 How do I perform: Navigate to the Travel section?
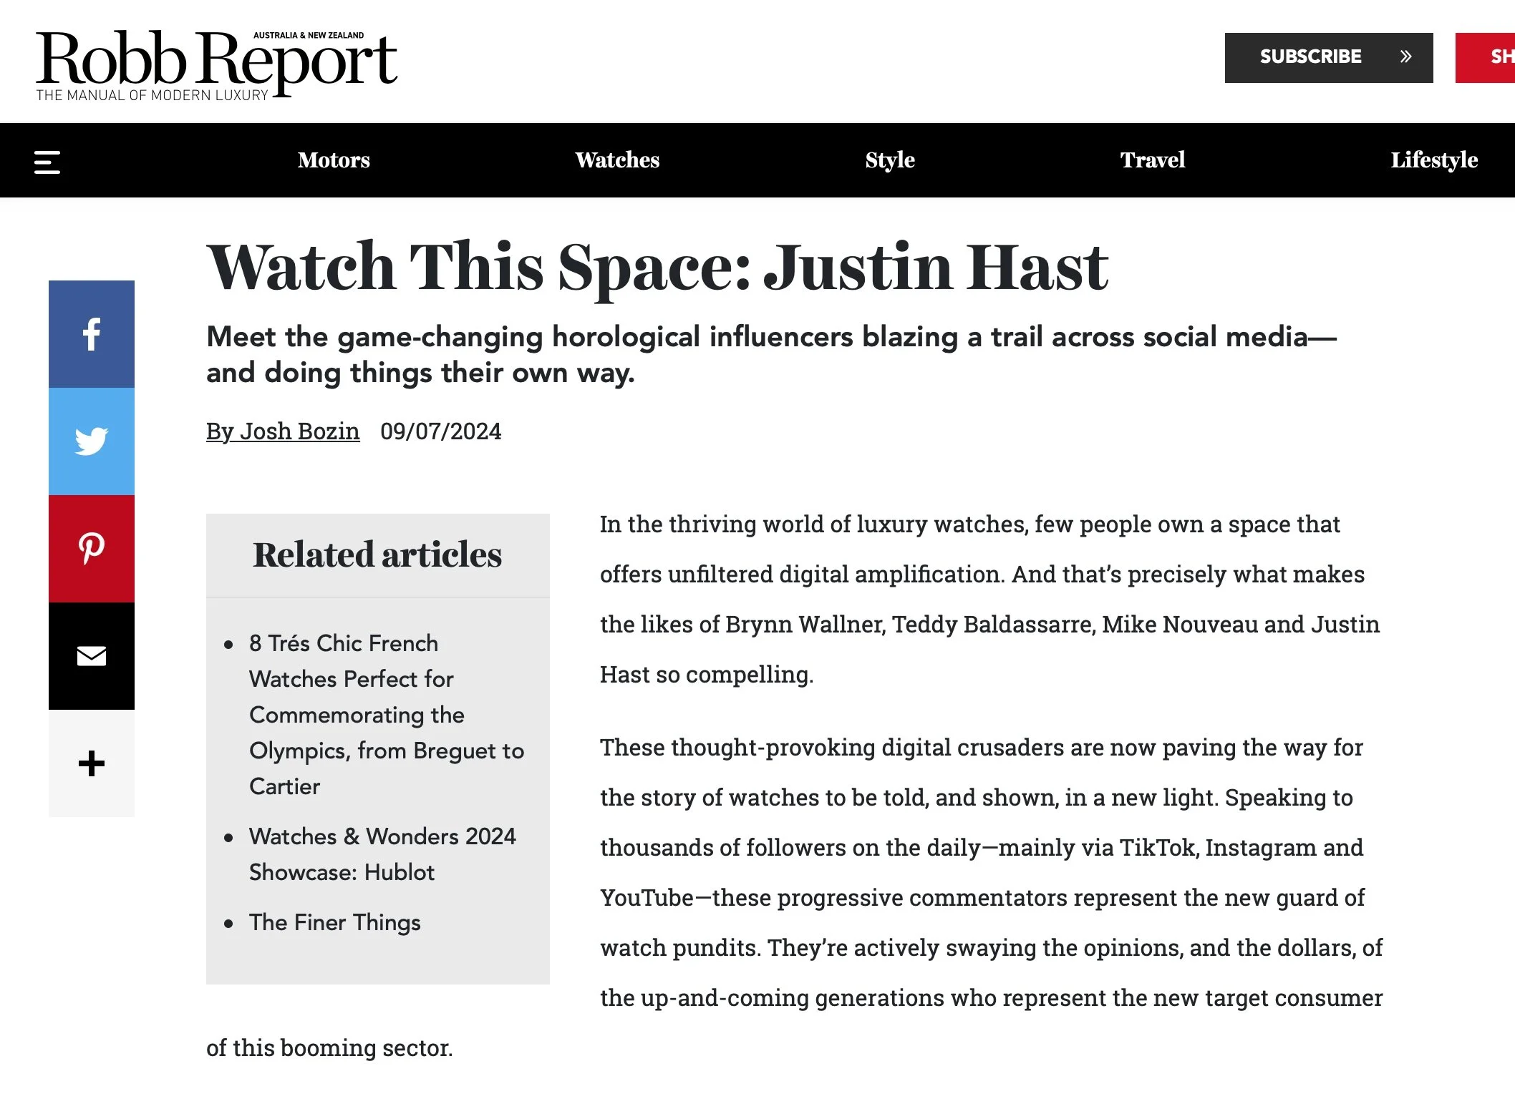(x=1152, y=160)
